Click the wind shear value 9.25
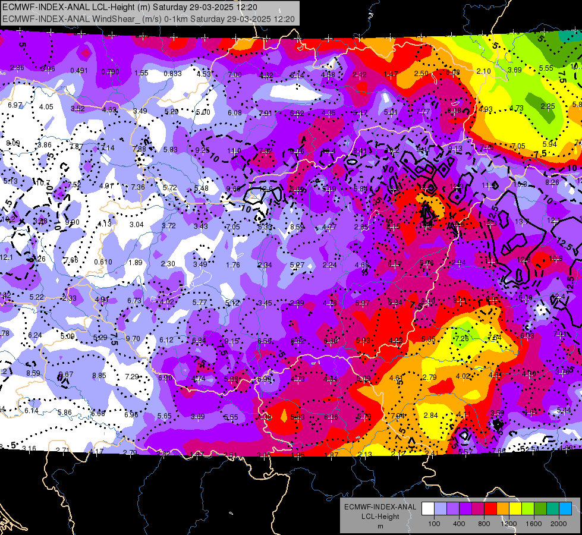Viewport: 582px width, 535px height. coord(202,150)
